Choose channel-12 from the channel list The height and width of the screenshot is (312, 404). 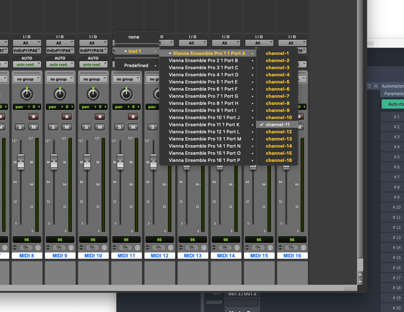[277, 132]
